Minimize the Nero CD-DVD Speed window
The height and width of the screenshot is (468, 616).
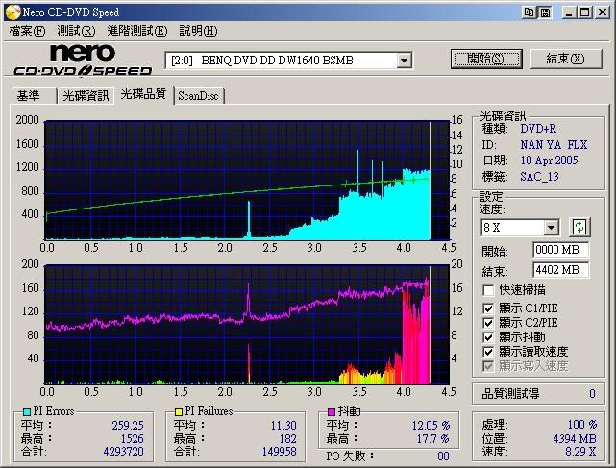tap(569, 12)
